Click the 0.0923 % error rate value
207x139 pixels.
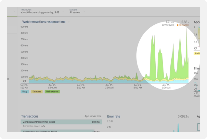183,117
